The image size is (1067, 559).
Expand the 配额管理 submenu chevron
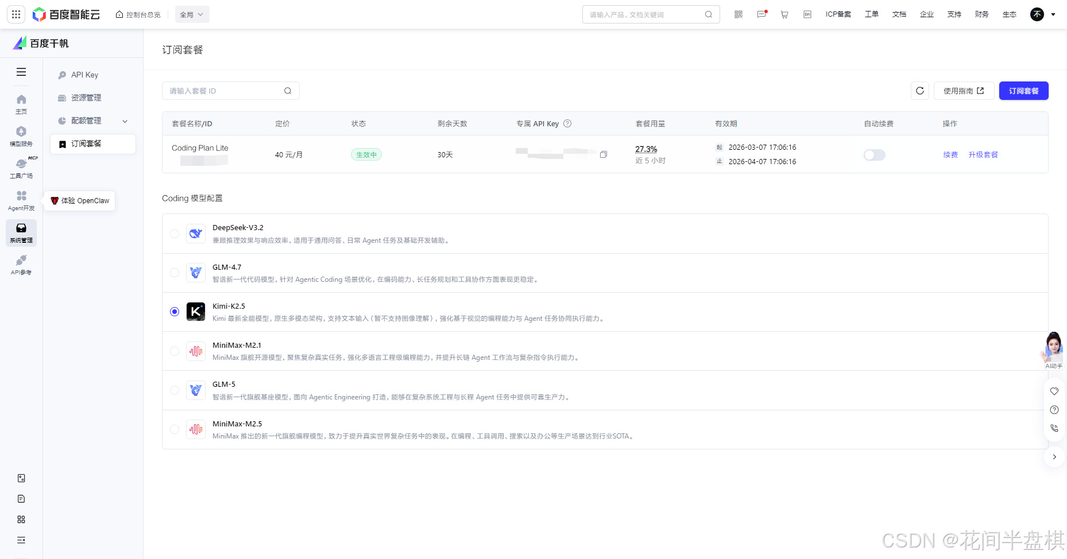(125, 121)
